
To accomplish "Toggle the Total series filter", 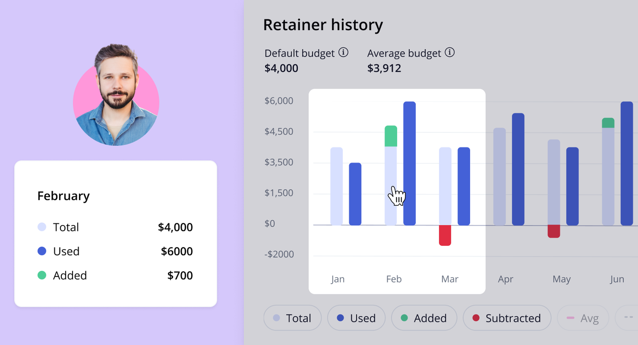I will pyautogui.click(x=292, y=318).
